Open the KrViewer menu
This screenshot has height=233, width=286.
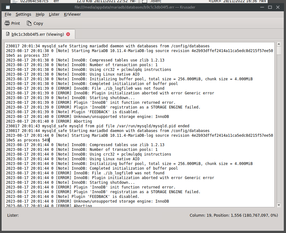pyautogui.click(x=72, y=14)
